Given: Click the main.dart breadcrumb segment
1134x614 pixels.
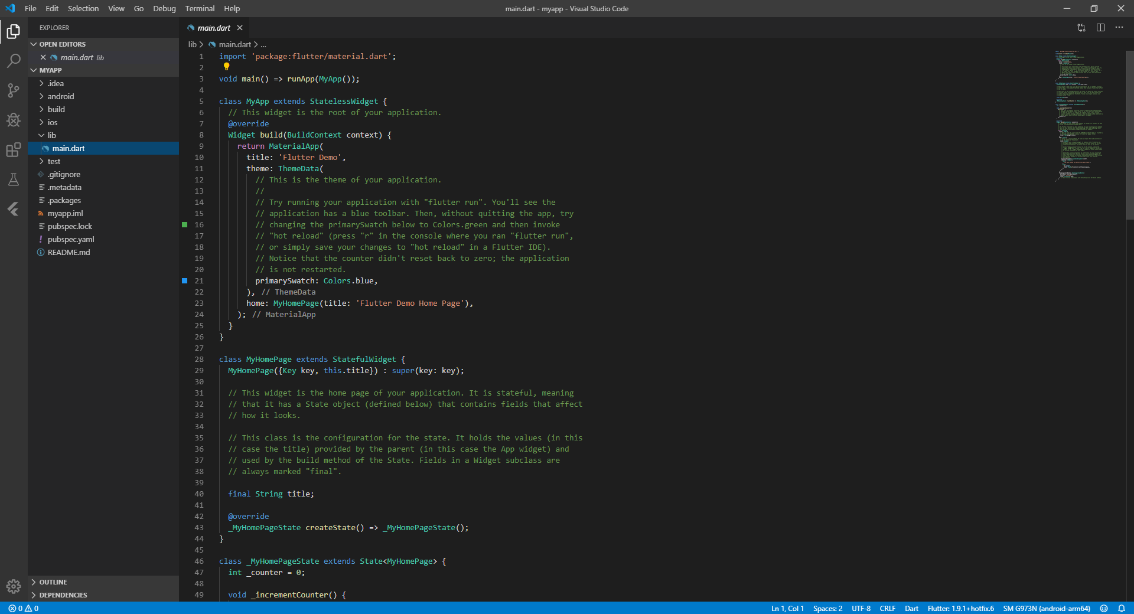Looking at the screenshot, I should 230,44.
